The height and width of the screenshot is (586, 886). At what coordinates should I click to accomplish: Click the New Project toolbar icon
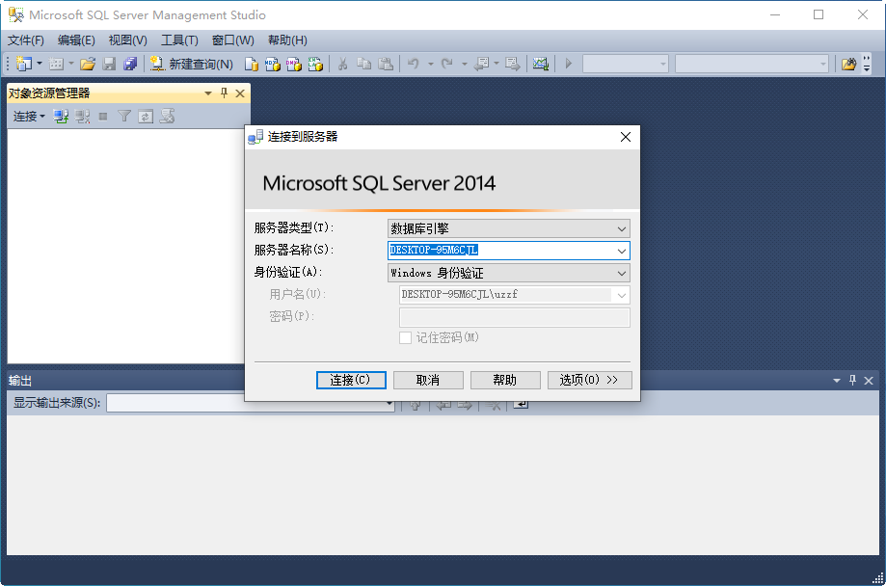point(24,64)
